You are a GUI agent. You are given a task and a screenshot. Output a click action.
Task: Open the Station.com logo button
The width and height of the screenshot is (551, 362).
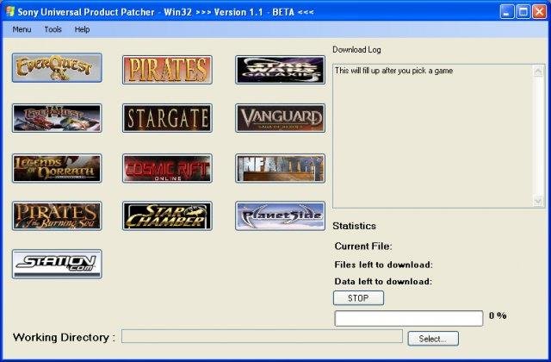pyautogui.click(x=57, y=265)
